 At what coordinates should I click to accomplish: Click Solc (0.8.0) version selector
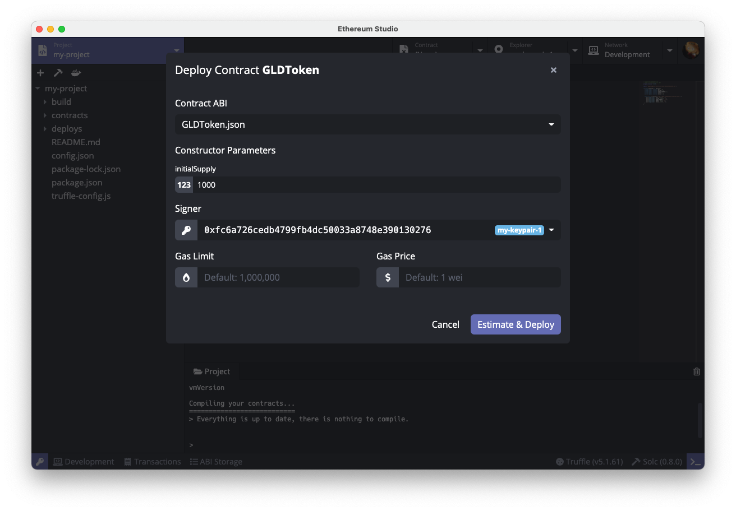pos(657,462)
